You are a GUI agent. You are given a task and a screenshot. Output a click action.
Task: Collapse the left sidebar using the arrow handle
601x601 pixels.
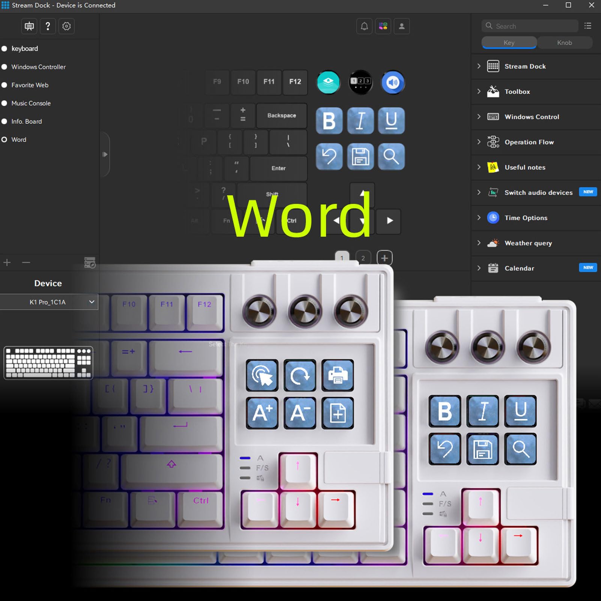click(105, 154)
